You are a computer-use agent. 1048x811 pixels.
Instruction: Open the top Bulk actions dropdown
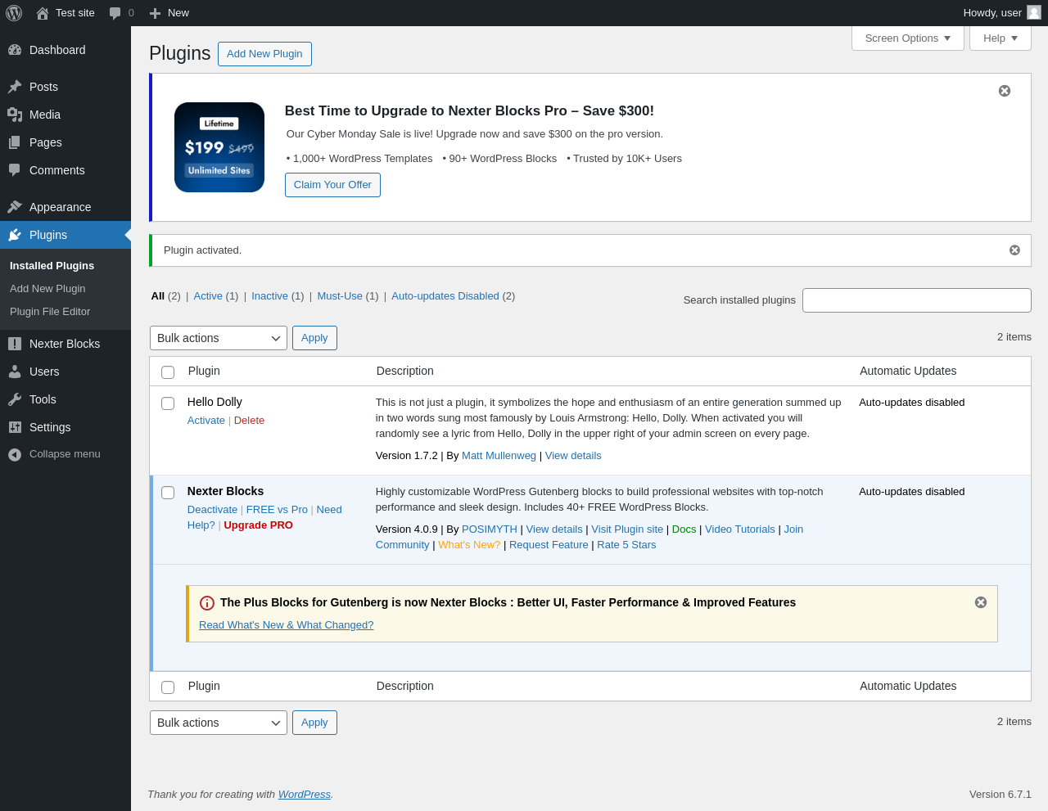pyautogui.click(x=219, y=338)
